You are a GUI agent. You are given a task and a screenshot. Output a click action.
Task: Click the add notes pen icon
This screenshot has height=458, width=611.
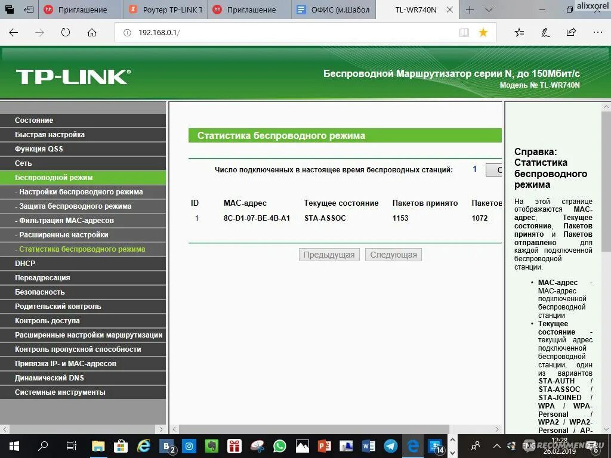(545, 33)
